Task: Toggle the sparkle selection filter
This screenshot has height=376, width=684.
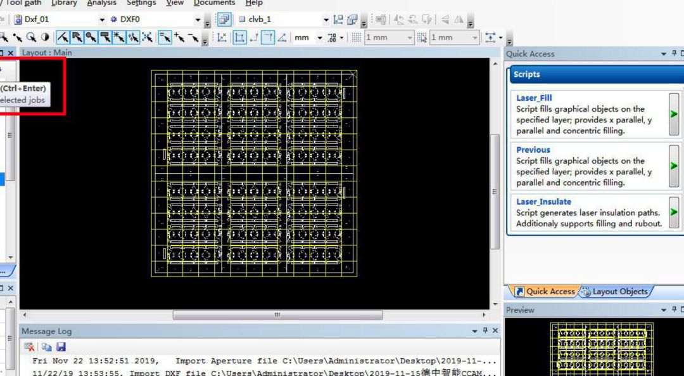Action: [x=132, y=37]
